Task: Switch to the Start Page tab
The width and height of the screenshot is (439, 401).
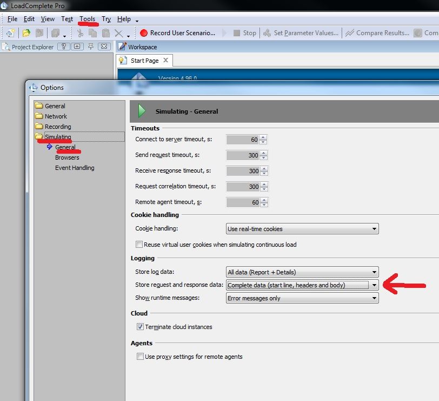Action: click(x=144, y=61)
